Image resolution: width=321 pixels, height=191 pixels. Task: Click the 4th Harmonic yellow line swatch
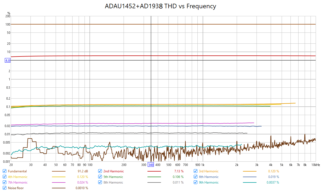point(59,177)
